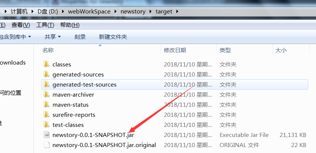The image size is (316, 153).
Task: Click the 刻录 toolbar button
Action: pyautogui.click(x=80, y=37)
